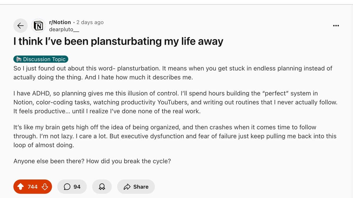Viewport: 353px width, 198px height.
Task: Click the '2 days ago' timestamp
Action: [90, 22]
